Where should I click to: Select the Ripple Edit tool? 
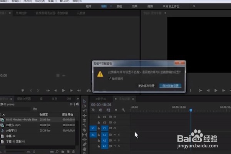point(84,115)
